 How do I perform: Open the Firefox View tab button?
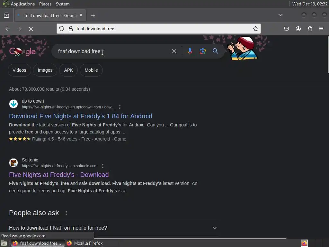pyautogui.click(x=6, y=15)
